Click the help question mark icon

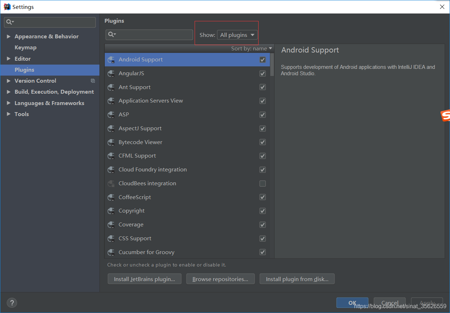[12, 303]
